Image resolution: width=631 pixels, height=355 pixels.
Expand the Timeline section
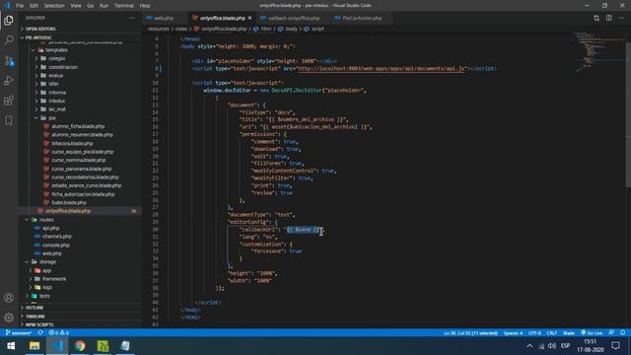tap(35, 317)
